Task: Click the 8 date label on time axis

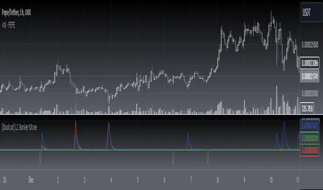Action: click(x=218, y=180)
